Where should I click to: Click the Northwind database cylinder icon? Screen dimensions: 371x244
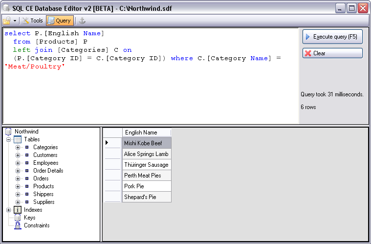8,132
